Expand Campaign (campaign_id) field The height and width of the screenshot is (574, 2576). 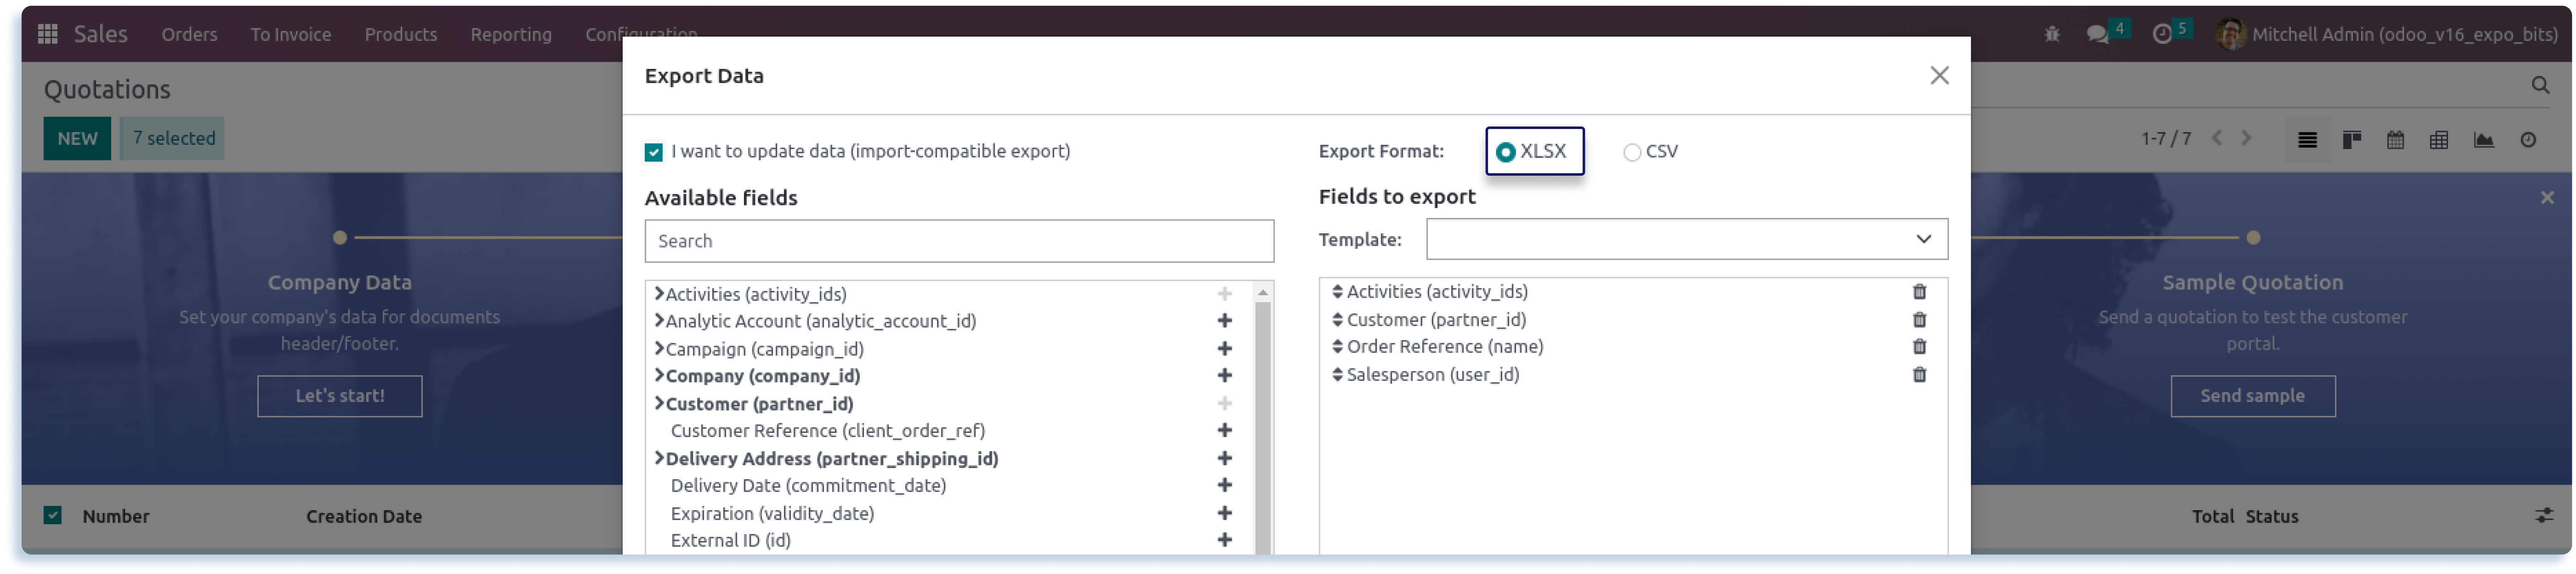[x=660, y=349]
